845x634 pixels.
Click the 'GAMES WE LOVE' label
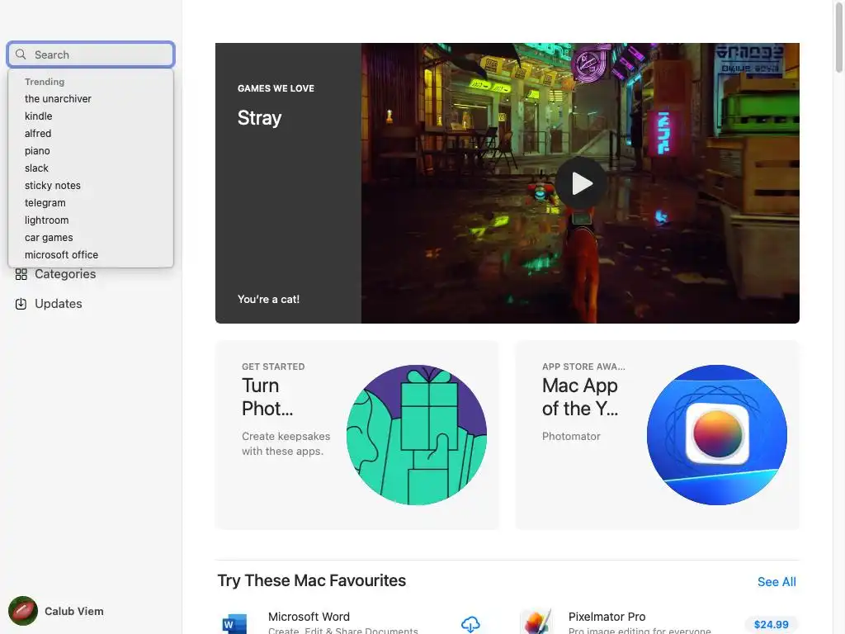(x=276, y=88)
